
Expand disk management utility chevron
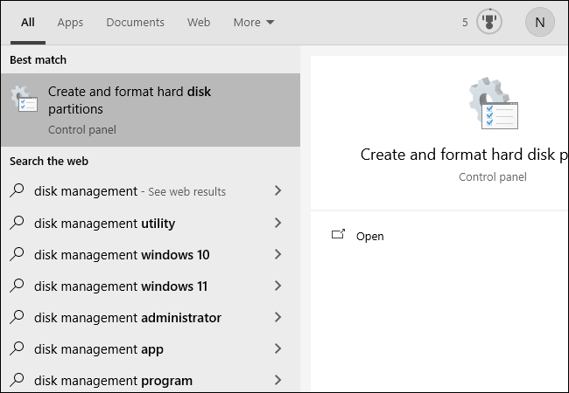(277, 223)
